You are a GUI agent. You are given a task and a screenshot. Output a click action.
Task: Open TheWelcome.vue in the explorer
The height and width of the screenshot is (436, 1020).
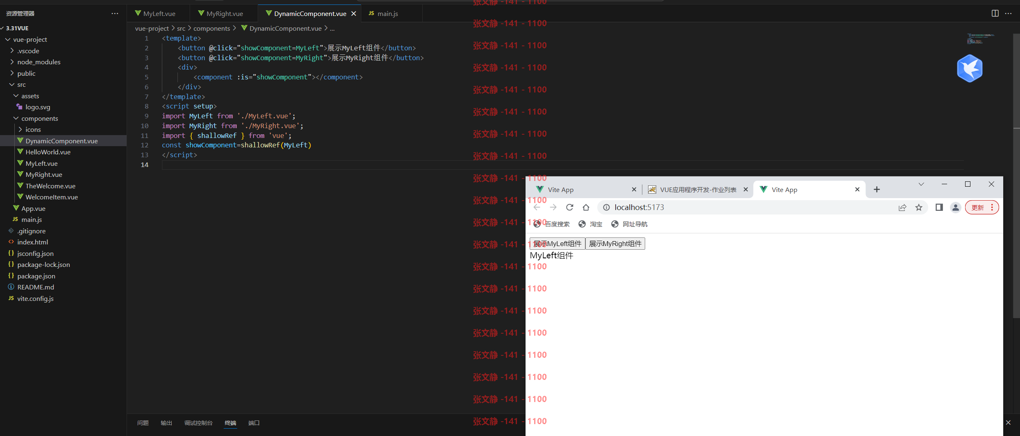63,186
